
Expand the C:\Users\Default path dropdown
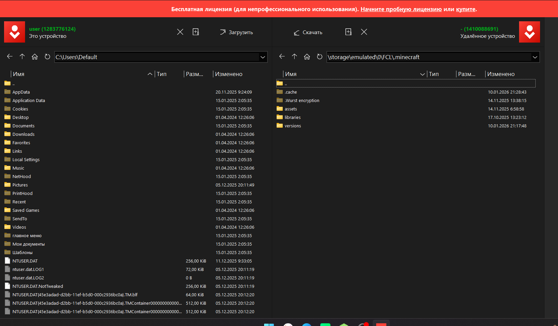click(263, 57)
